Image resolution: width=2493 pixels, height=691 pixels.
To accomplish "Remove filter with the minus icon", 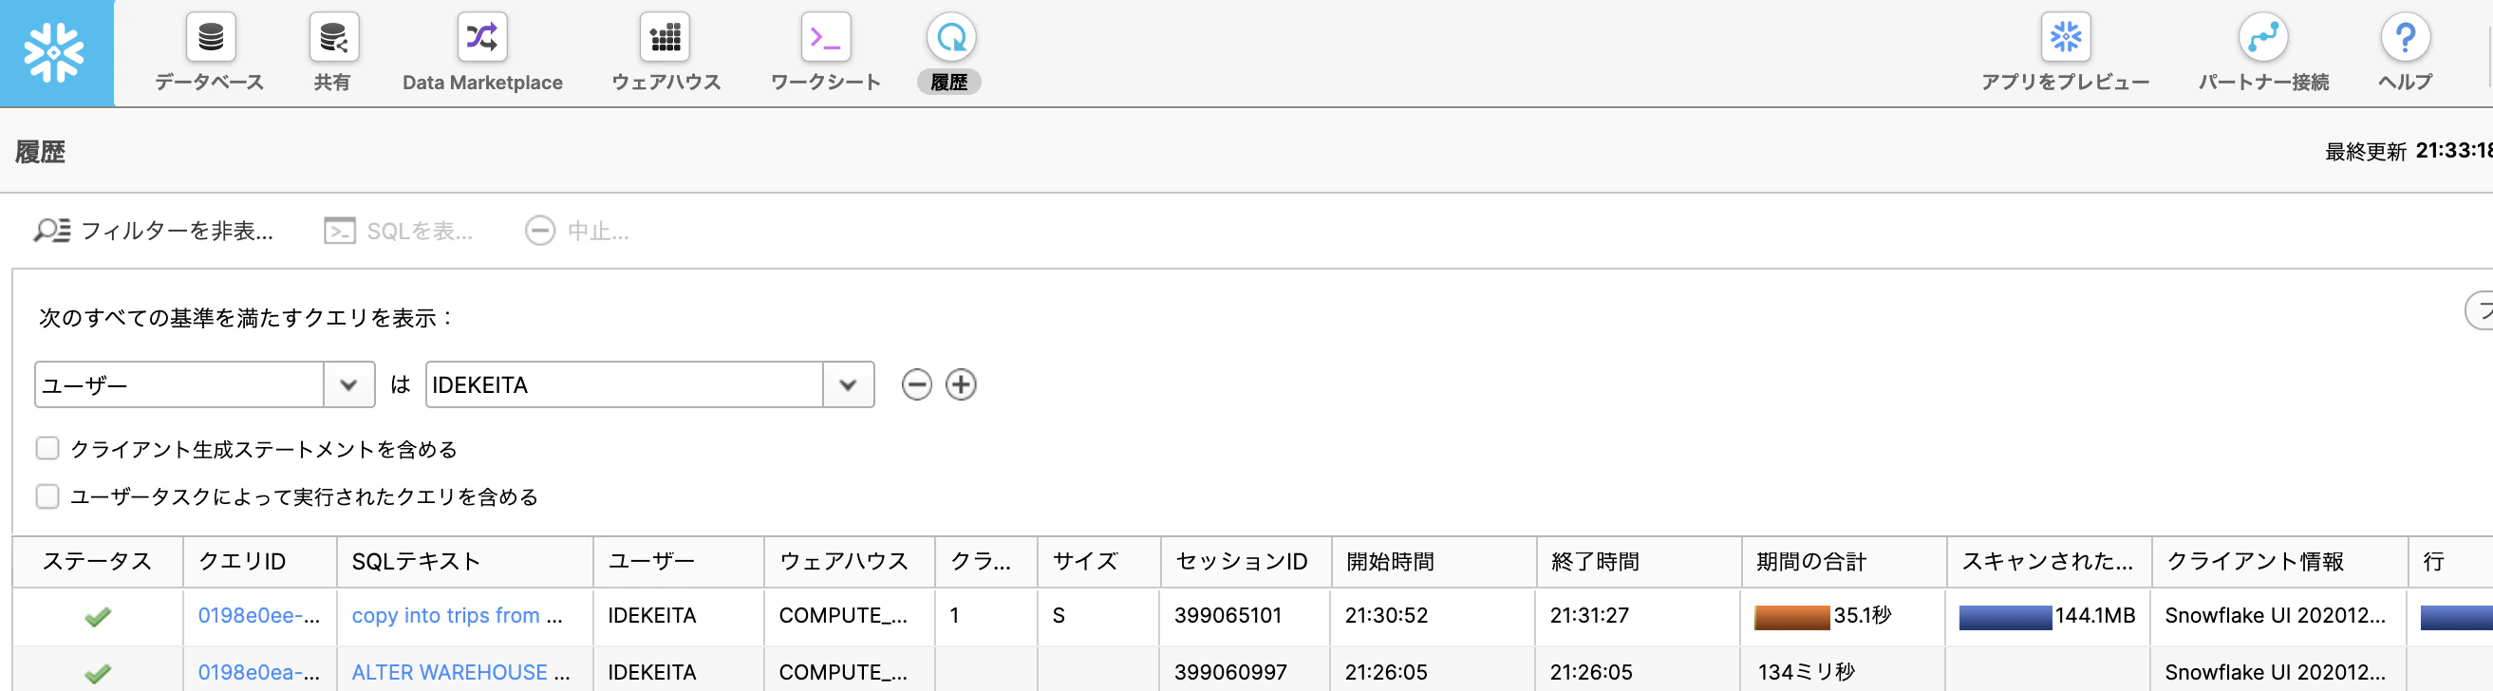I will 916,384.
